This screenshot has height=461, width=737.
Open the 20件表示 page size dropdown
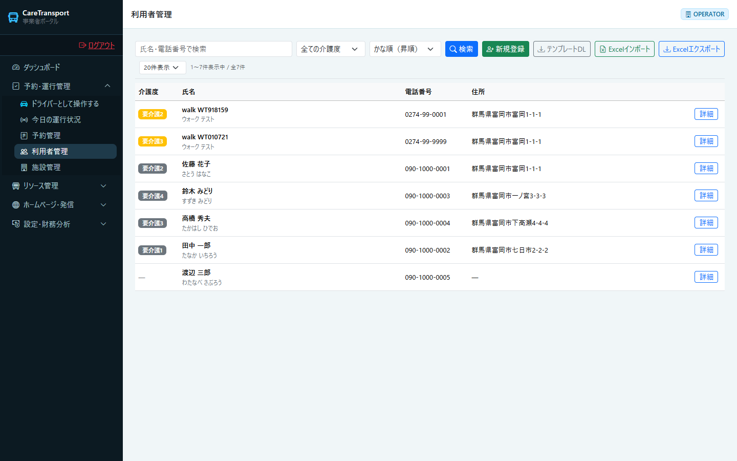(162, 67)
